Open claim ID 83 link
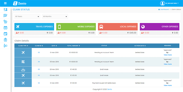 pyautogui.click(x=39, y=53)
